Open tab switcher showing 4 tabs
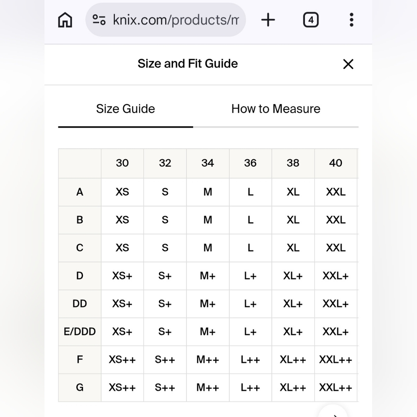 pos(311,20)
